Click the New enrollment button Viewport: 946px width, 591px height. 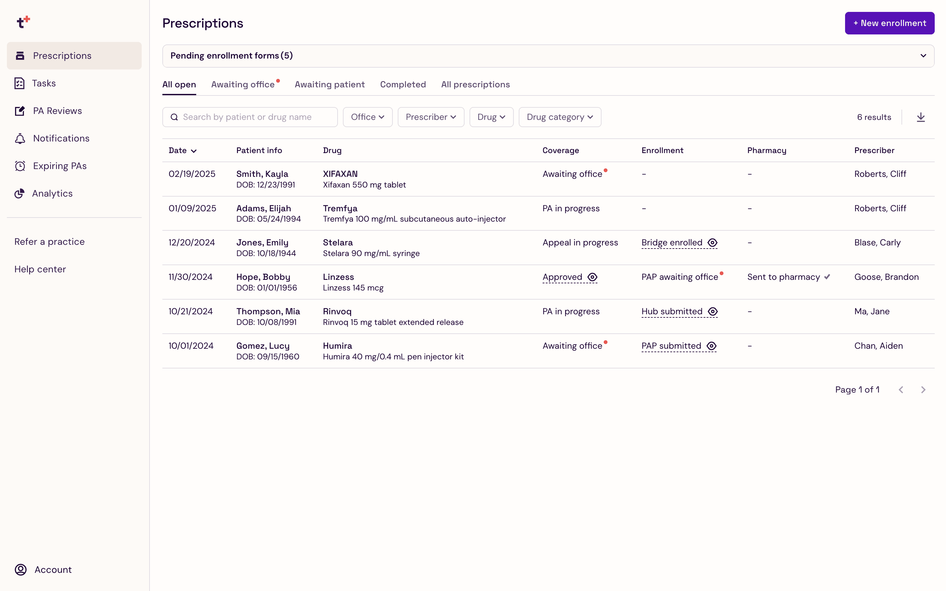(889, 23)
